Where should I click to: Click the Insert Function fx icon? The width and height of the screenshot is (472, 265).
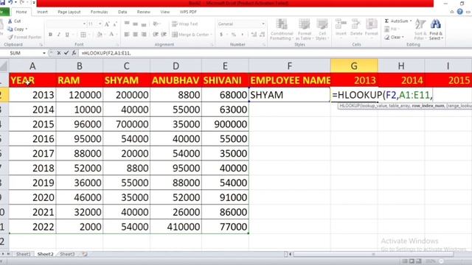tap(74, 53)
